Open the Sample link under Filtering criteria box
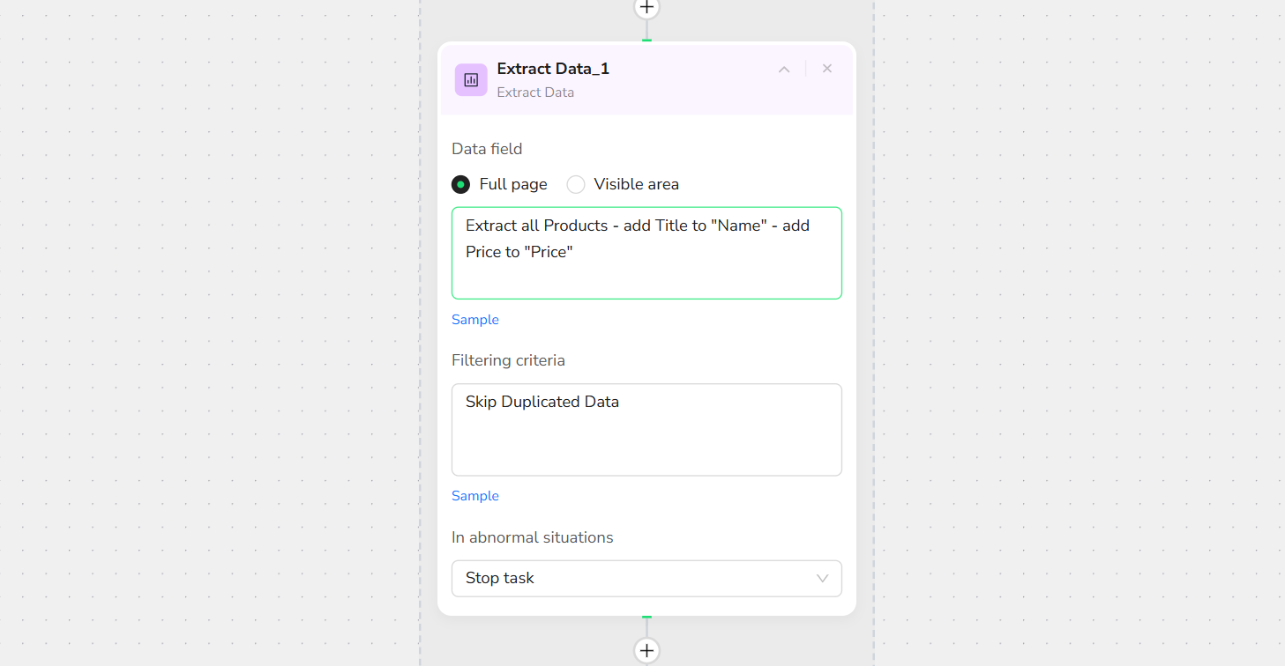 point(475,496)
